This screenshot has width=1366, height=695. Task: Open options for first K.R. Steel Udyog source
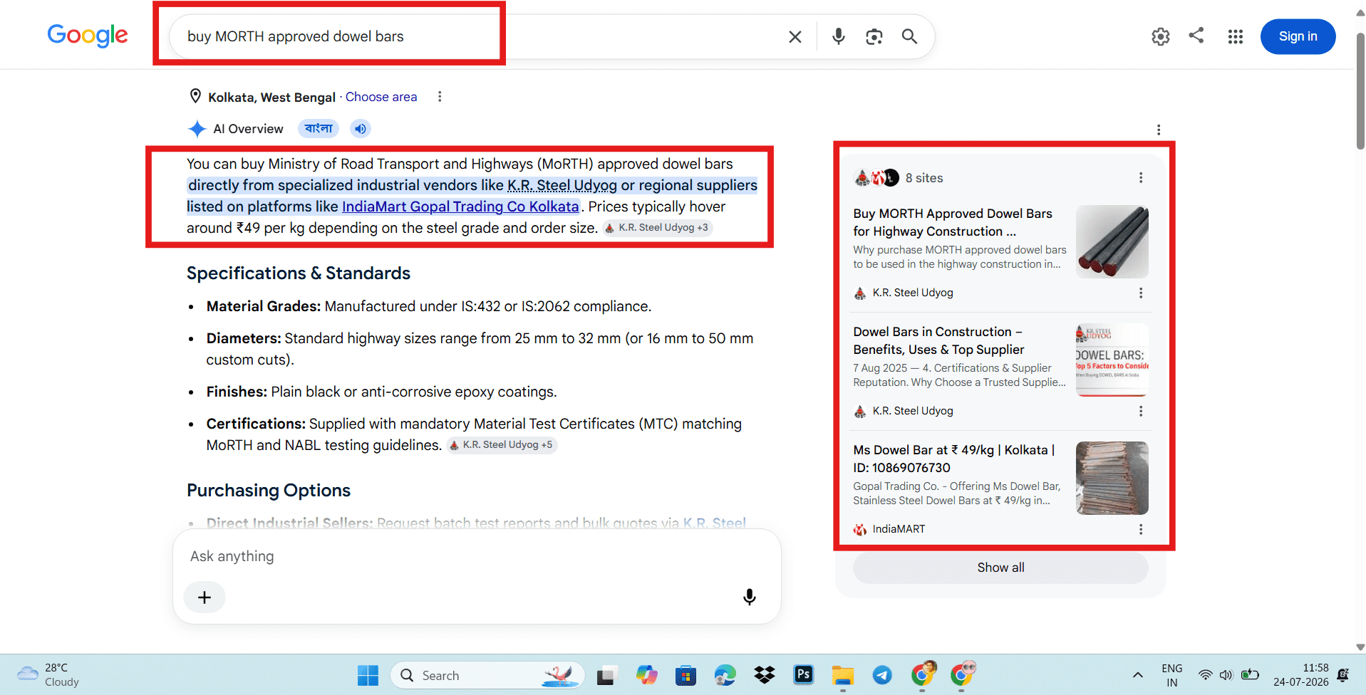point(1141,293)
